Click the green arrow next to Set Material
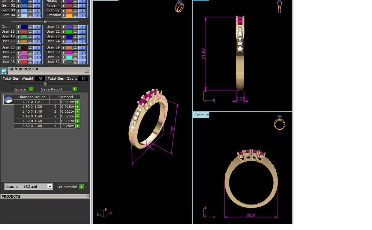372x230 pixels. [x=82, y=187]
